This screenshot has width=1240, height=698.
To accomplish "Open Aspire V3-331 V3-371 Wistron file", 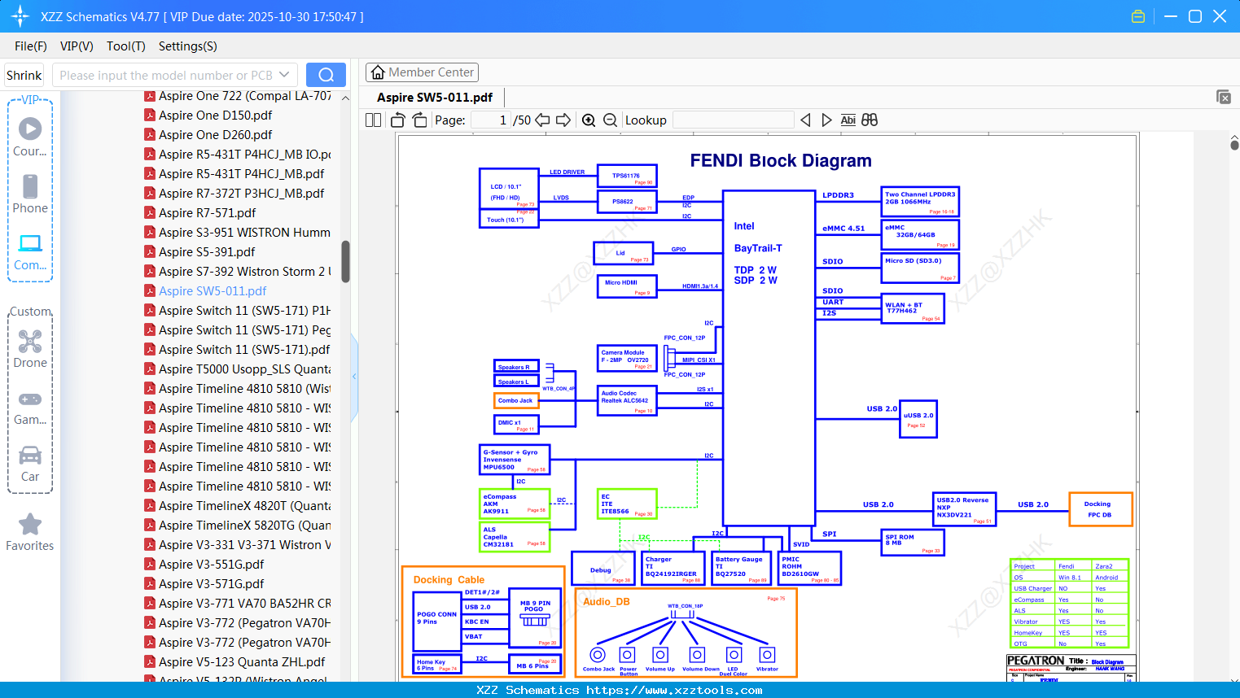I will pyautogui.click(x=238, y=545).
